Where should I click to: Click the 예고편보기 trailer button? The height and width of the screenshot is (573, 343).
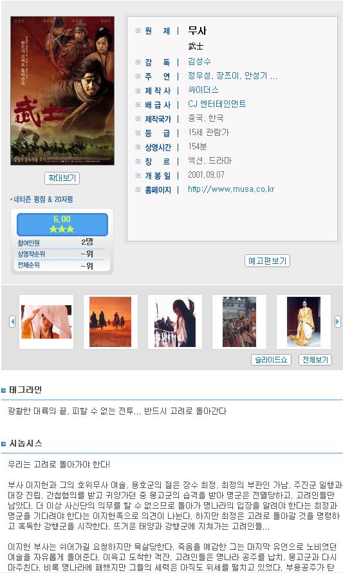coord(267,261)
